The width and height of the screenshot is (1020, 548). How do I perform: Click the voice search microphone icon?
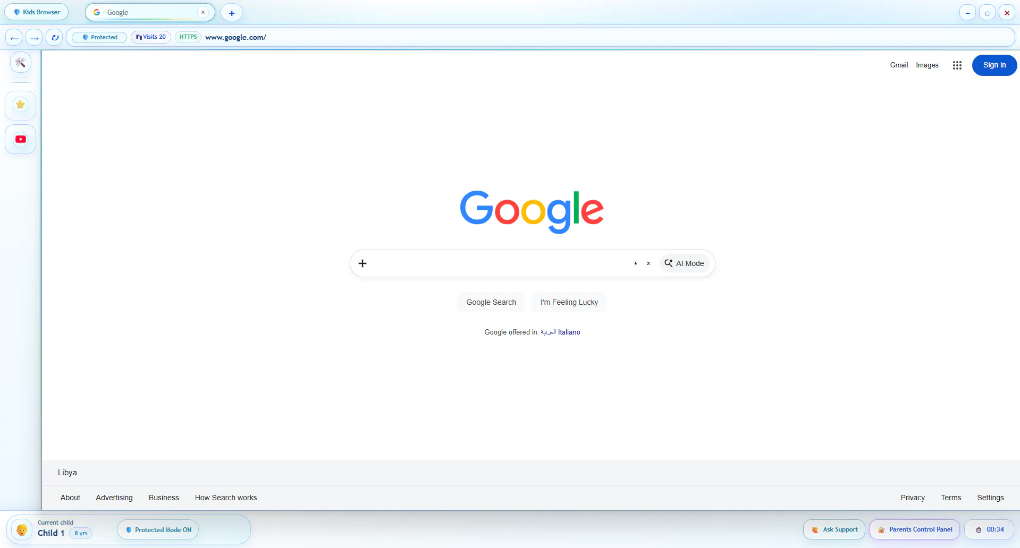(x=635, y=263)
